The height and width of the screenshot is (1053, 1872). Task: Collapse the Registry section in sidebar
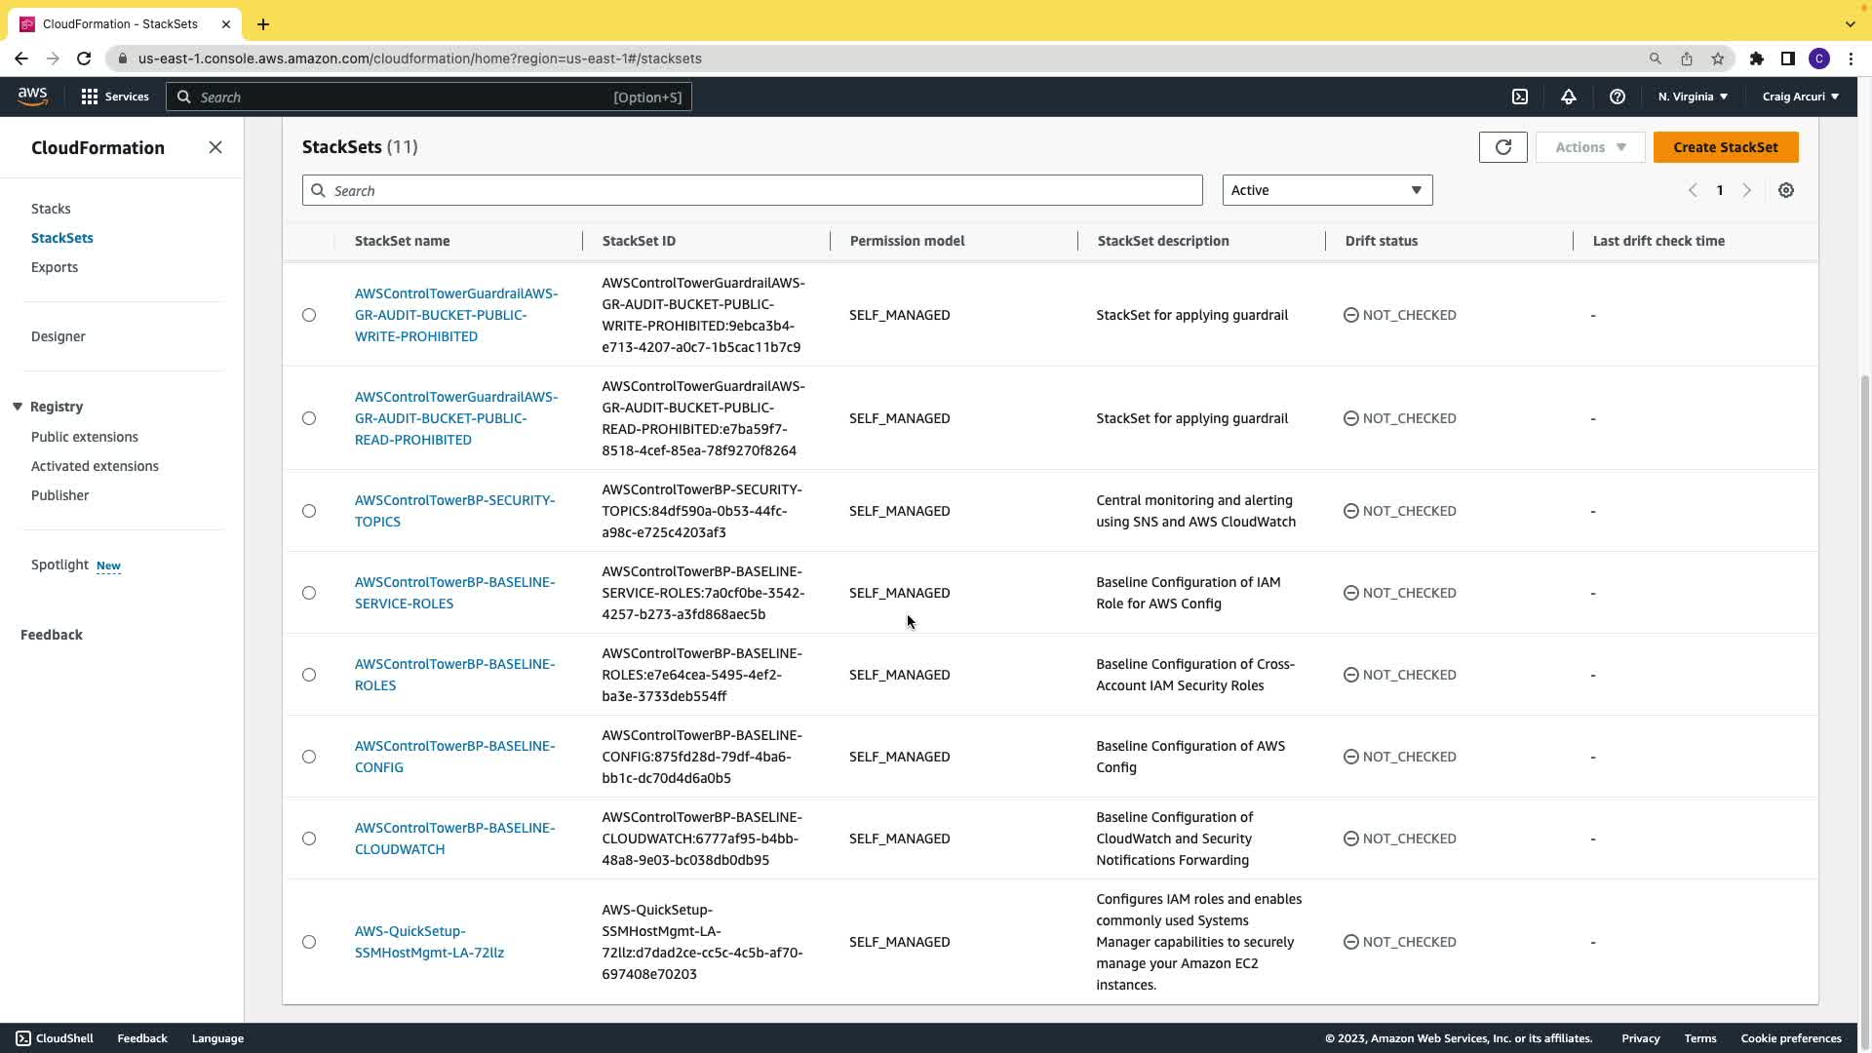click(x=18, y=407)
